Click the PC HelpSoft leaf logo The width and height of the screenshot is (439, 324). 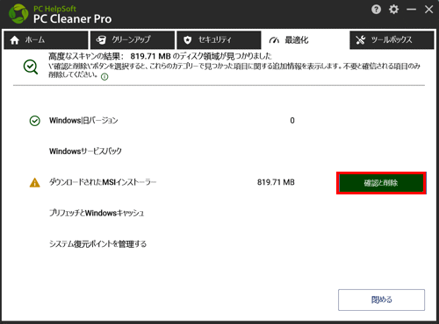click(18, 14)
